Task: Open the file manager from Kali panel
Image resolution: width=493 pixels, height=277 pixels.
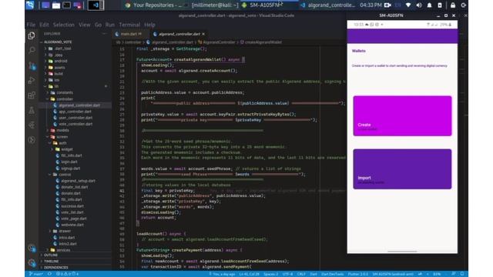Action: tap(56, 5)
